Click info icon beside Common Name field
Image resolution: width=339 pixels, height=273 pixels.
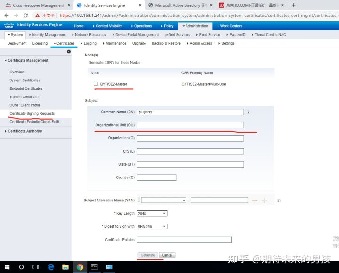tap(249, 112)
